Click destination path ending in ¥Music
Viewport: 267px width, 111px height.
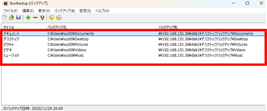pos(201,55)
